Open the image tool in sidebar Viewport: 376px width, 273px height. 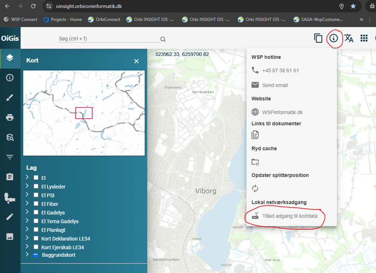[x=10, y=237]
